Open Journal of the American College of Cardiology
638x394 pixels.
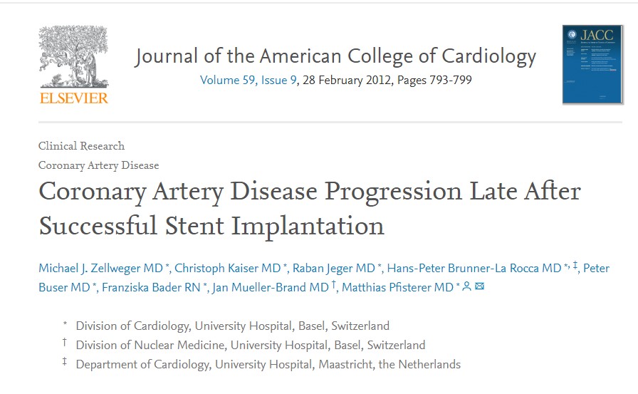click(335, 56)
